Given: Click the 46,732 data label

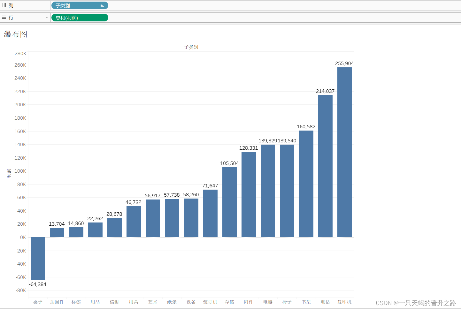Looking at the screenshot, I should pyautogui.click(x=134, y=202).
